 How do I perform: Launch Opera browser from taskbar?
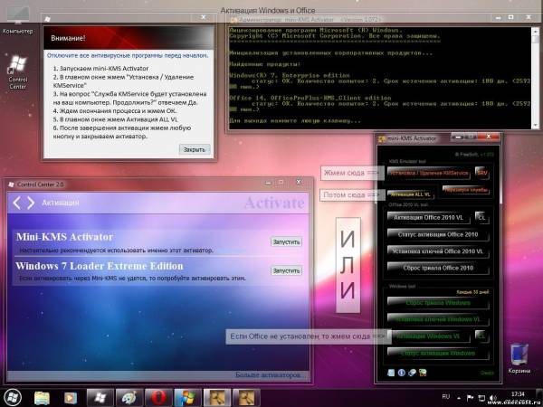pos(157,398)
